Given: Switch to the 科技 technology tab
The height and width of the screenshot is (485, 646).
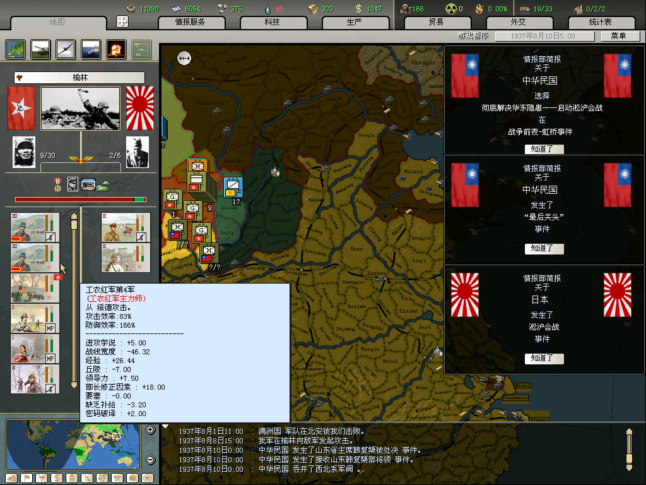Looking at the screenshot, I should pyautogui.click(x=273, y=22).
